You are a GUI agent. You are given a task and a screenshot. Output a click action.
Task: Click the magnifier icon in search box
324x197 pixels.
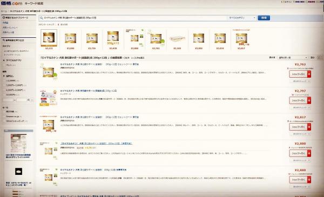pos(42,18)
